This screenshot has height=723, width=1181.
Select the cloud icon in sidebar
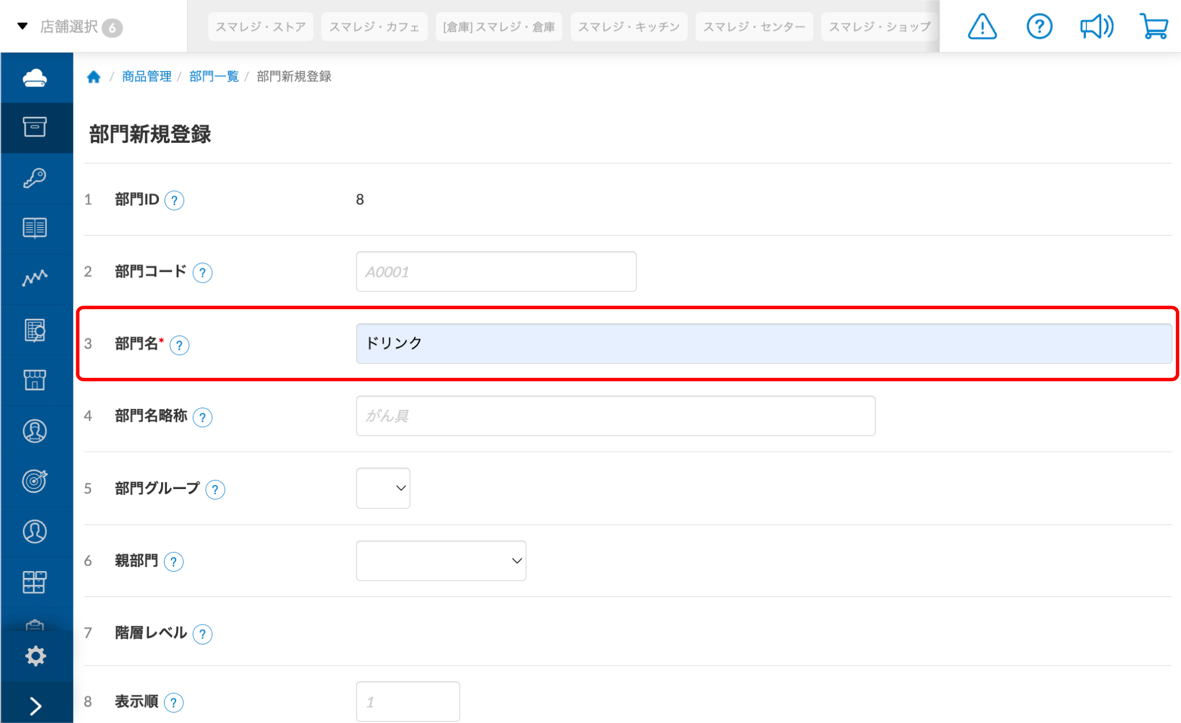(x=36, y=77)
